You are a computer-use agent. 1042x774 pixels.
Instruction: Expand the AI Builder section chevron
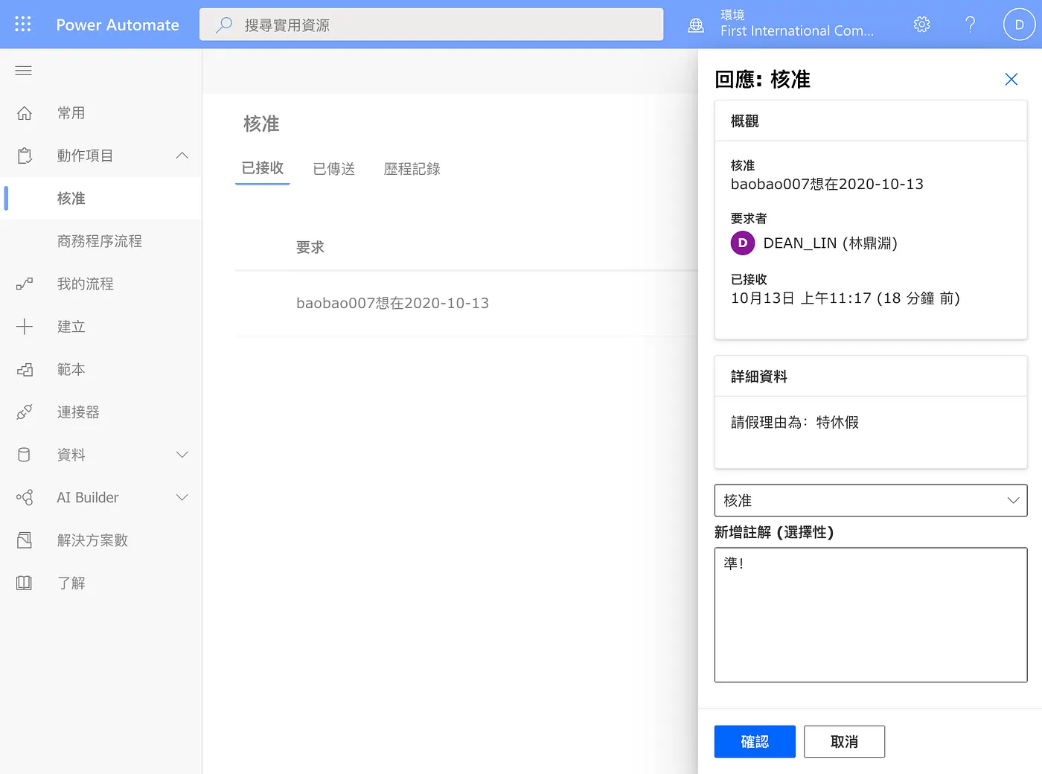182,497
